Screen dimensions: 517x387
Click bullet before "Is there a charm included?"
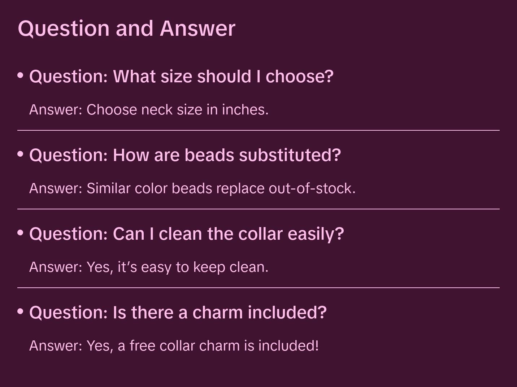21,311
